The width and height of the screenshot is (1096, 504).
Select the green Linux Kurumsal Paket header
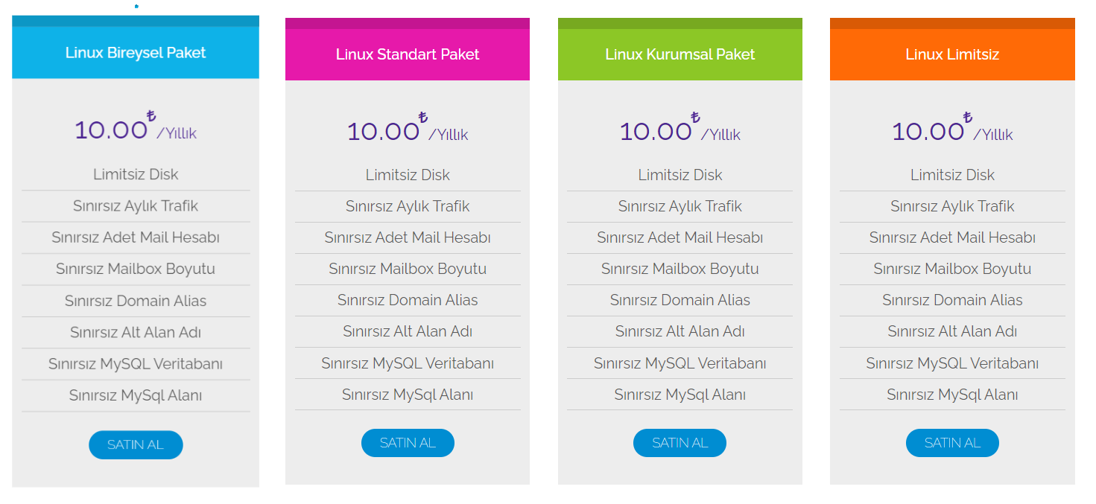(x=680, y=49)
